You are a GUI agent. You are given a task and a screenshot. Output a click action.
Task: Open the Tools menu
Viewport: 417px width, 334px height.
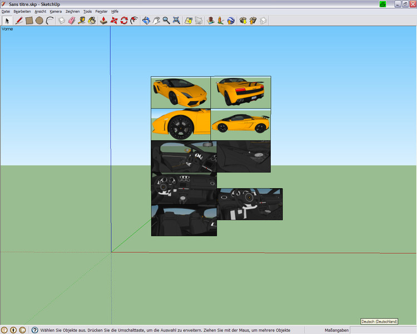[87, 12]
